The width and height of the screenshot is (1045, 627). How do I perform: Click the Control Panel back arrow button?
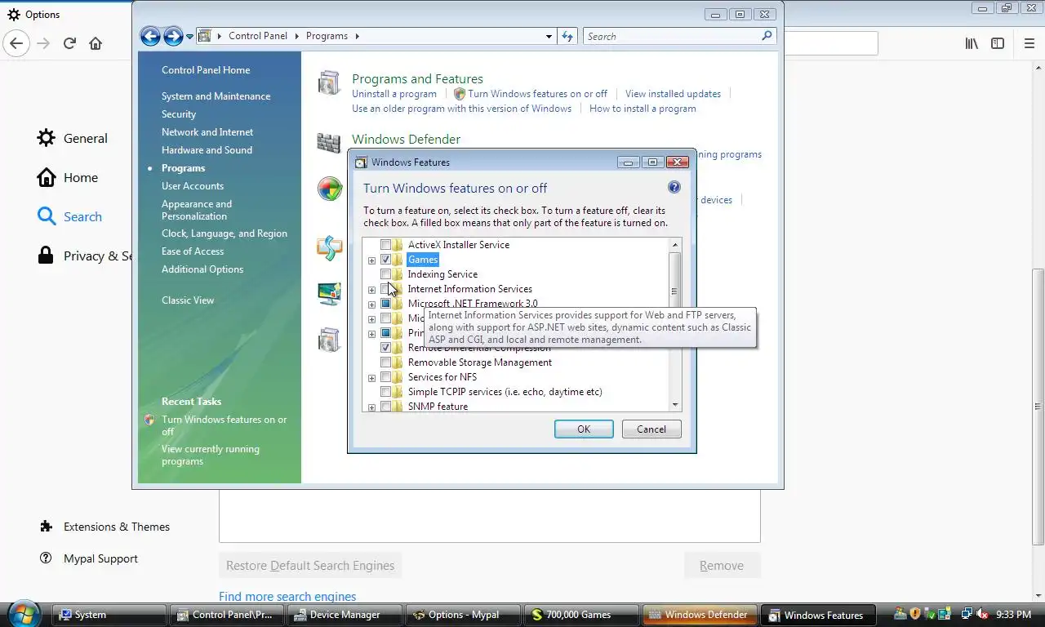[x=150, y=36]
